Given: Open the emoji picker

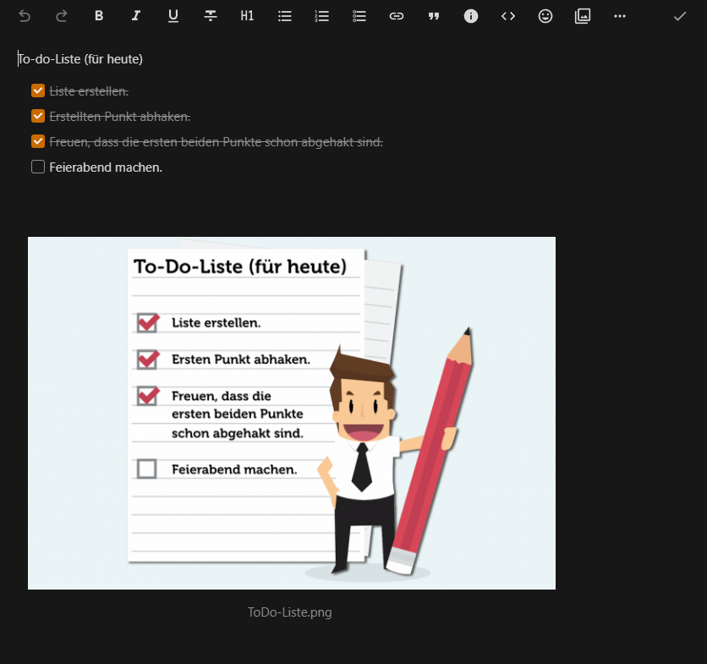Looking at the screenshot, I should pyautogui.click(x=545, y=16).
